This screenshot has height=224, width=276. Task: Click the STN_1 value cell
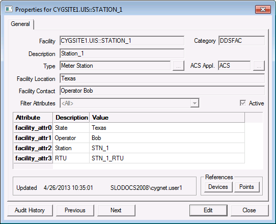tap(167, 148)
